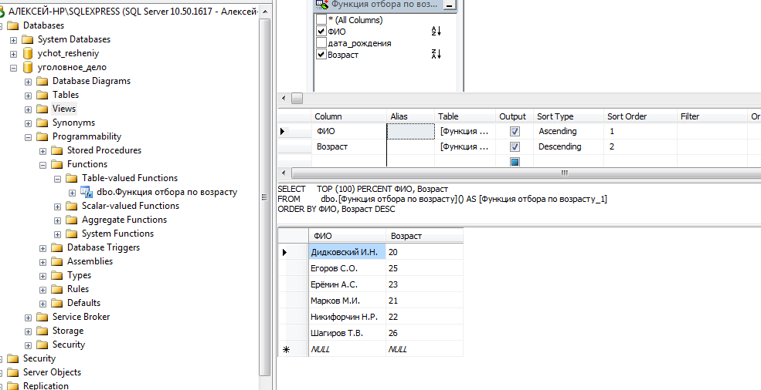Screen dimensions: 761x390
Task: Click the Descending sort type cell
Action: 569,146
